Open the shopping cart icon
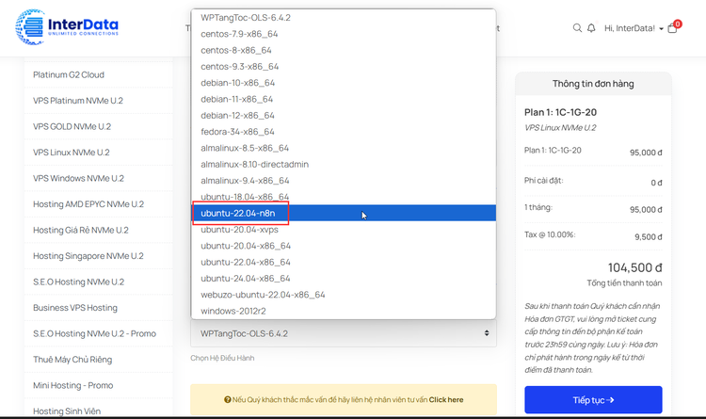The width and height of the screenshot is (706, 419). [x=672, y=28]
